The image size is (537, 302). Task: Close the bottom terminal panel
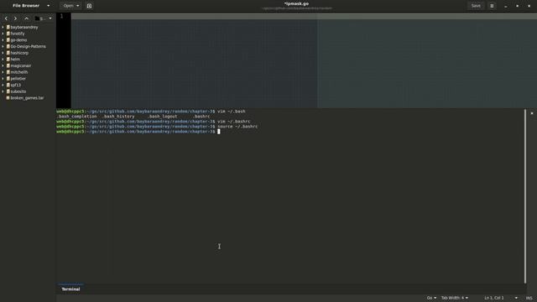pyautogui.click(x=532, y=113)
